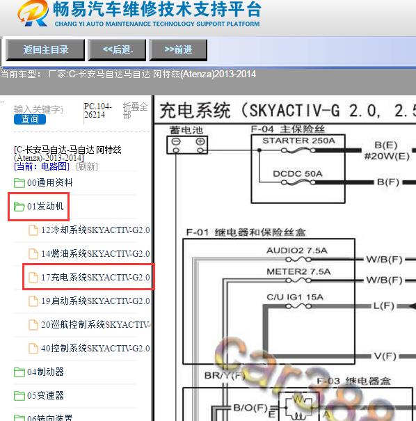Viewport: 416px width, 421px height.
Task: Click the METER2 7.5A fuse label
Action: 298,271
